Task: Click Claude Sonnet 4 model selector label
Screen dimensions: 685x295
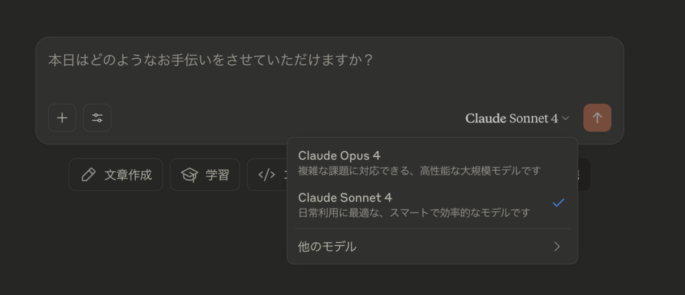Action: (x=512, y=118)
